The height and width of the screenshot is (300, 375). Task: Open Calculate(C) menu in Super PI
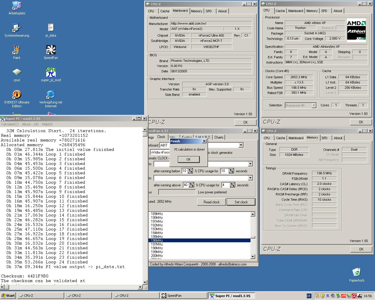coord(10,124)
